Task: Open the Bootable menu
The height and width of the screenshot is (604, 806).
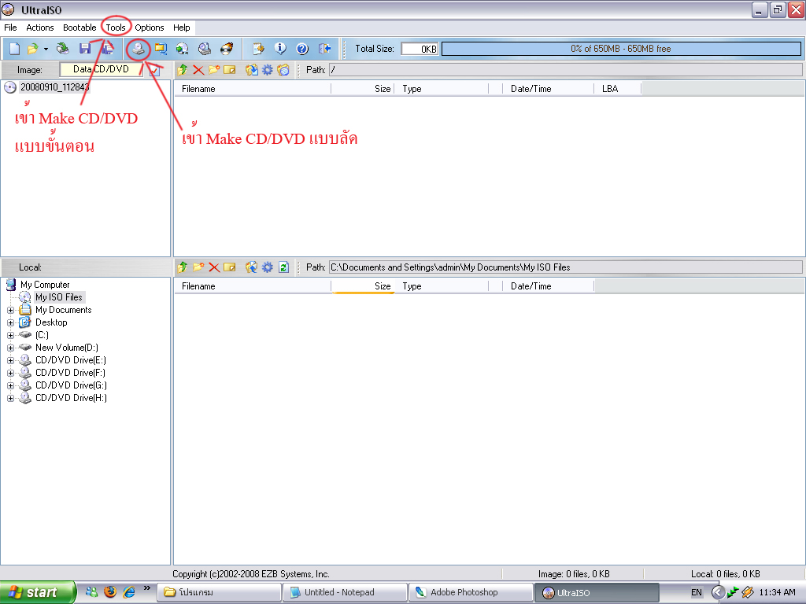Action: [x=79, y=28]
